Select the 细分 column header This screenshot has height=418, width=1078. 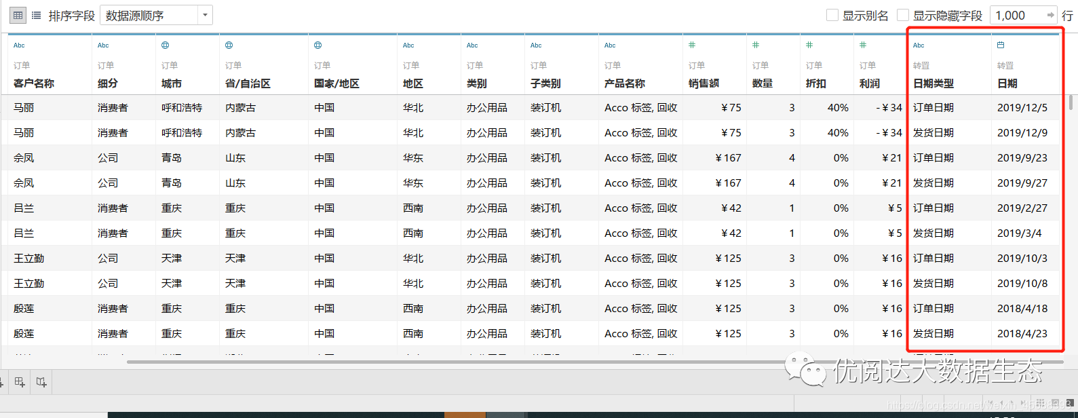108,83
